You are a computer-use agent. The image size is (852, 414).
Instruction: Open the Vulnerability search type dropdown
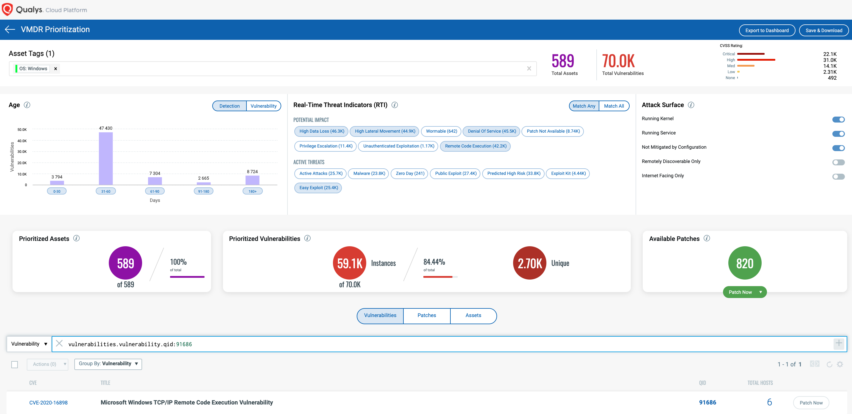tap(29, 344)
